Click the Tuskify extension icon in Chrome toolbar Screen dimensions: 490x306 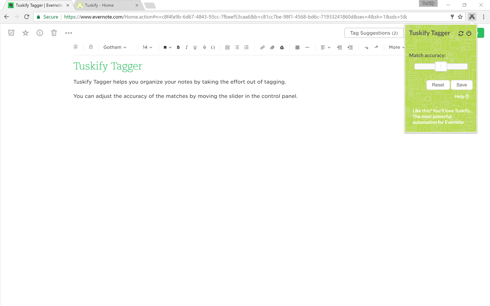coord(472,17)
